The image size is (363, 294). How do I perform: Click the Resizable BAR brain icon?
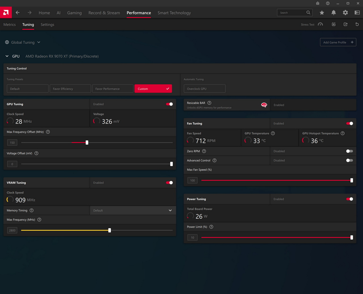click(264, 105)
